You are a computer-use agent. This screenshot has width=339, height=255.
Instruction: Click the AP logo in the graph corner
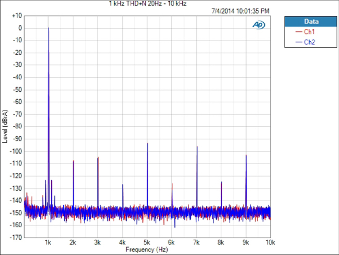point(258,25)
